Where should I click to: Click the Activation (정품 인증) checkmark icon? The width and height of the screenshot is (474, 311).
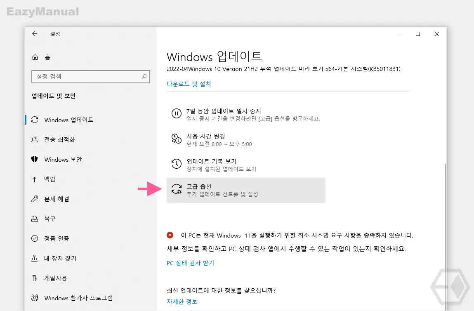click(x=35, y=238)
